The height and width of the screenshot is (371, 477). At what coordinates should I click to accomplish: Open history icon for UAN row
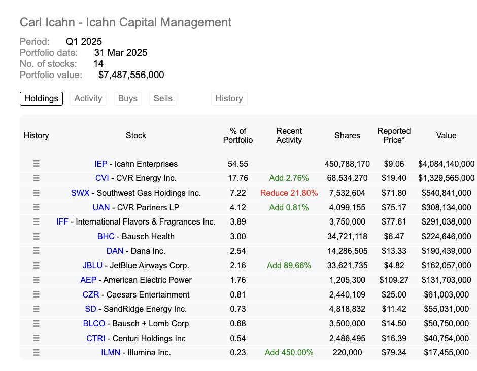(x=36, y=207)
